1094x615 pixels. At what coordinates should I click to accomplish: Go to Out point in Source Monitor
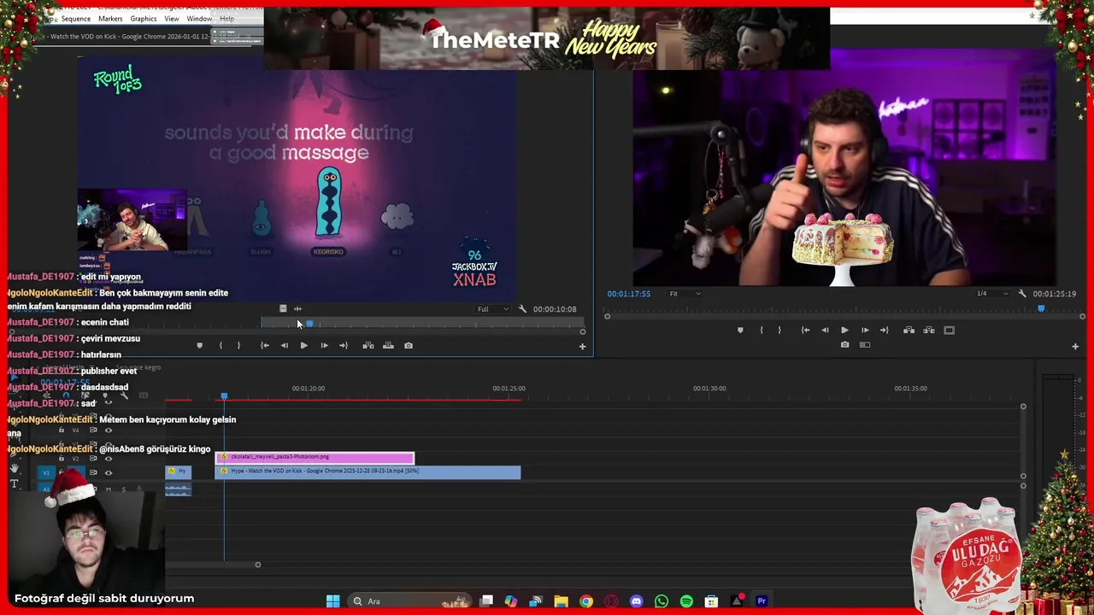(344, 346)
